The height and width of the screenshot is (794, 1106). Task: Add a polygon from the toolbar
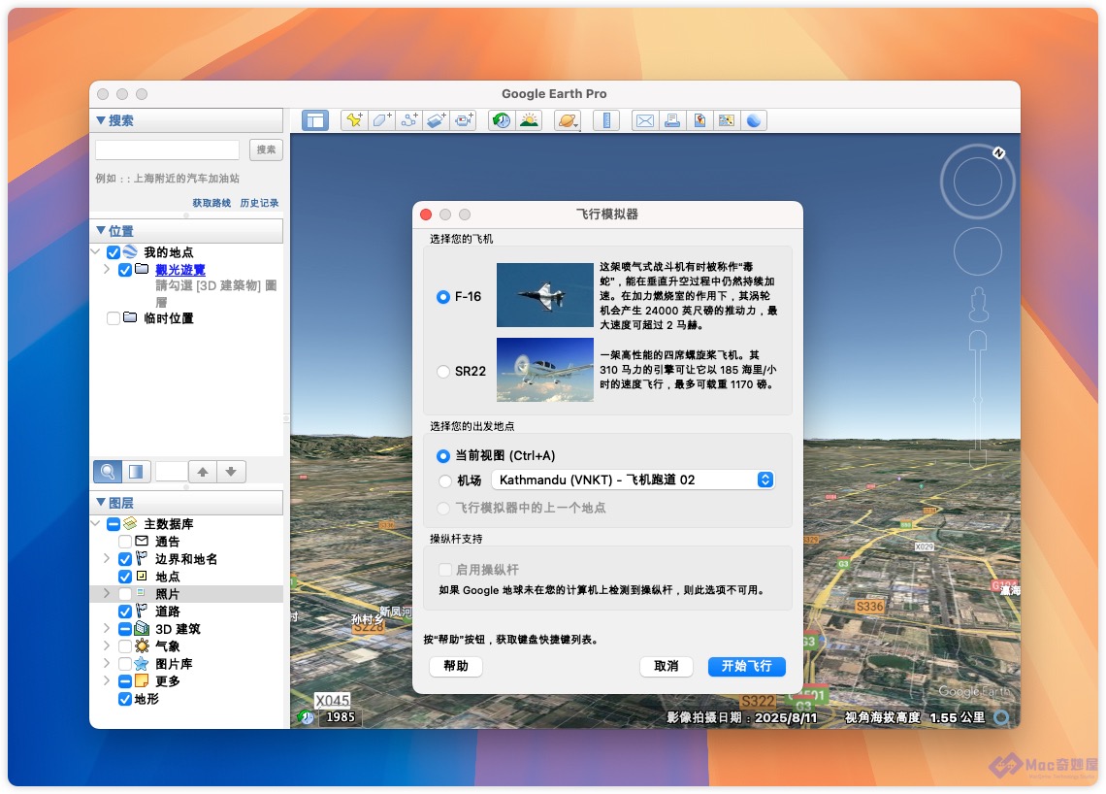[x=381, y=120]
